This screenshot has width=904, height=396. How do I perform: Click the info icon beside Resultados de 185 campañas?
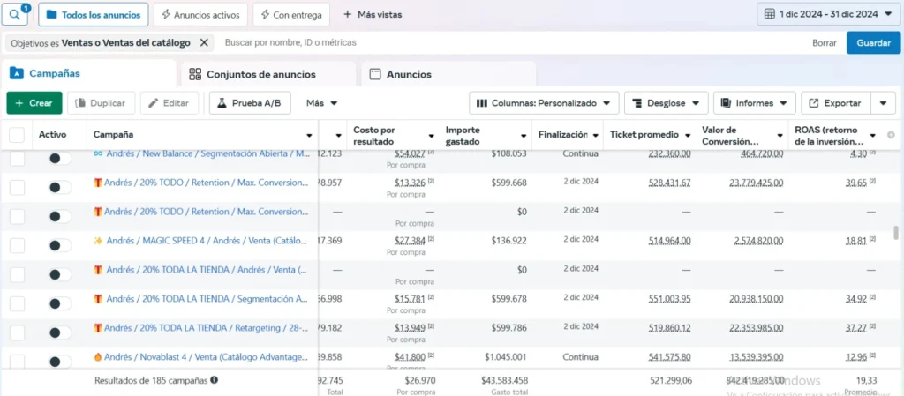[215, 380]
